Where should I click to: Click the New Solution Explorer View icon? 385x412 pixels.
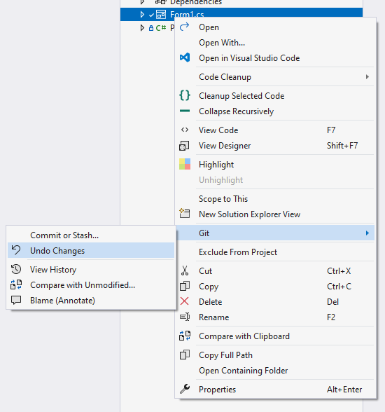click(x=185, y=213)
